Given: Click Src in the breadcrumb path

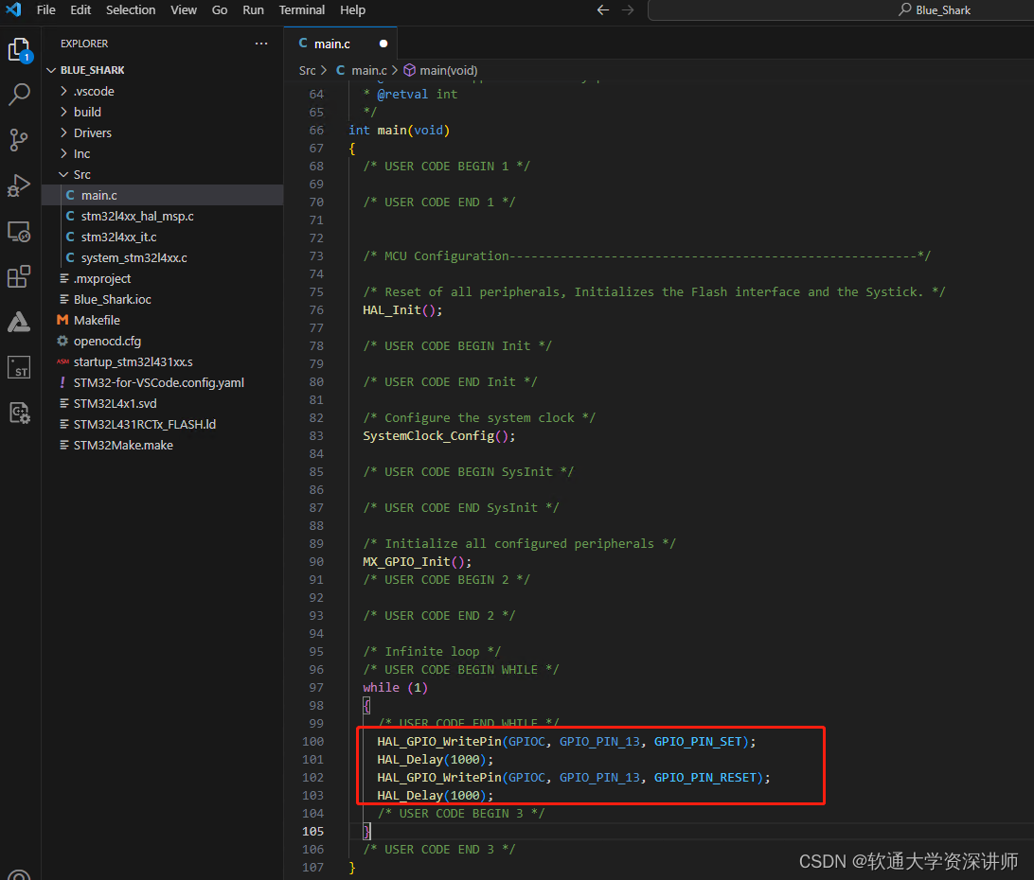Looking at the screenshot, I should click(x=308, y=70).
